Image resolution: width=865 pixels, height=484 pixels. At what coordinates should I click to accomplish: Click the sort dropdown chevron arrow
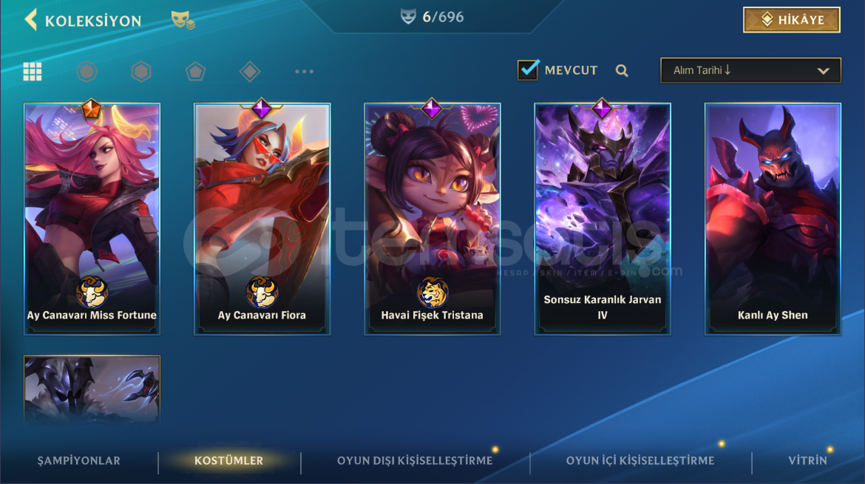point(823,71)
